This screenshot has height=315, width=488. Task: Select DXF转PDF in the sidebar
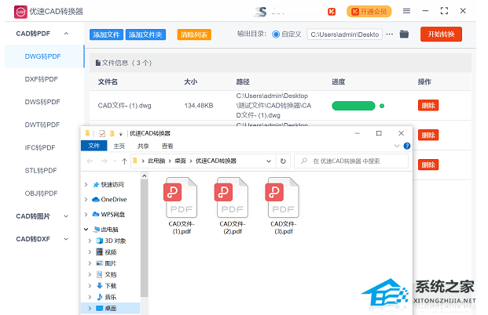tap(42, 79)
